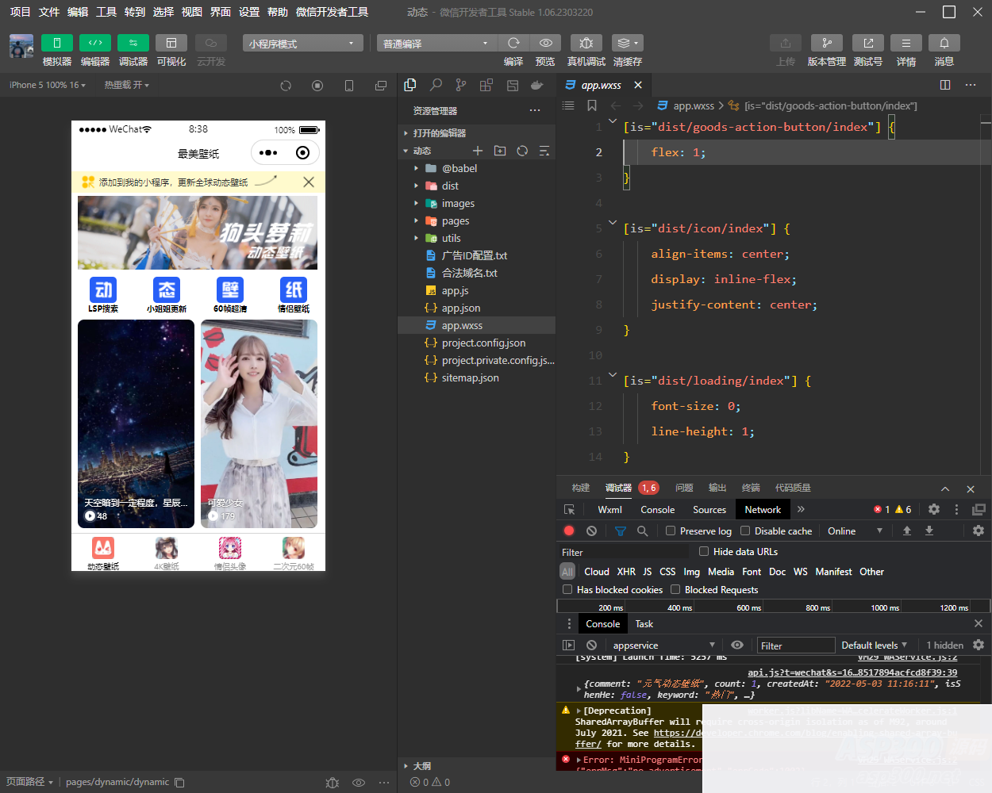Open the Default levels dropdown

click(x=874, y=645)
